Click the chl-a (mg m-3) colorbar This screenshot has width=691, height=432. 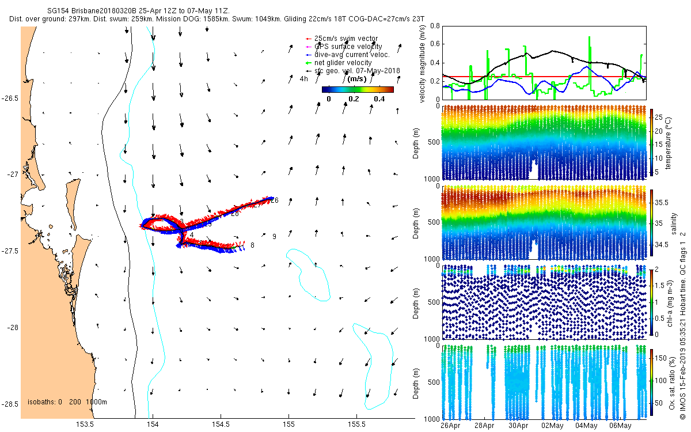coord(653,301)
